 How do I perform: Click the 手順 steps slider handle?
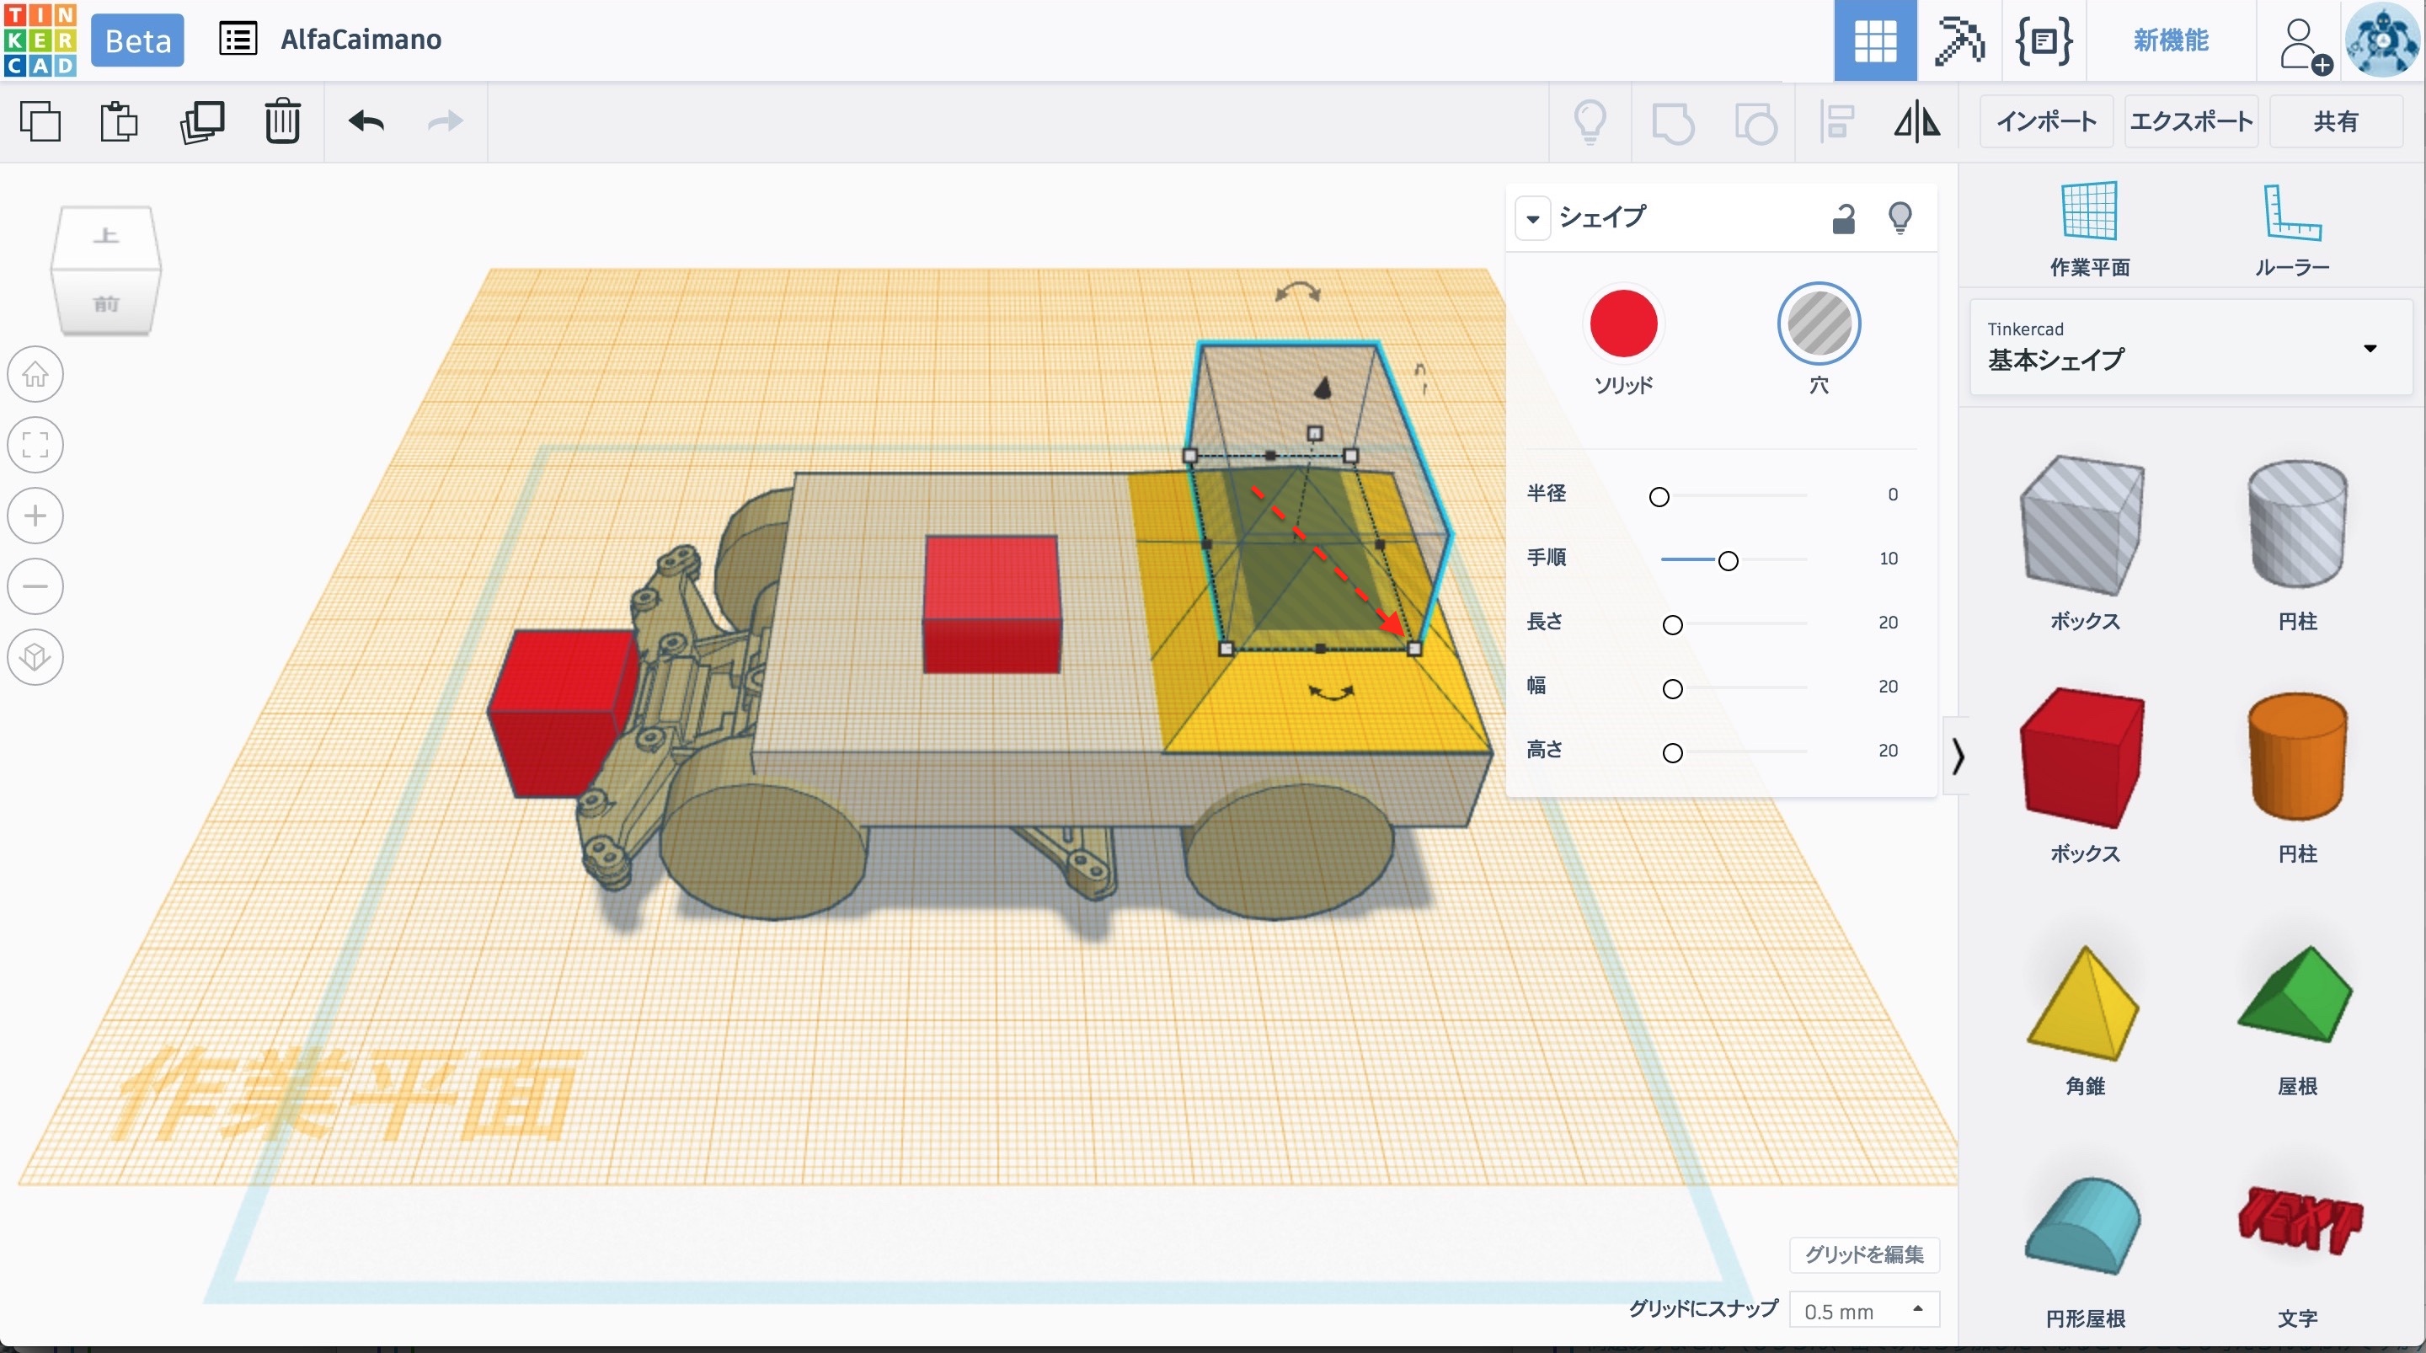pyautogui.click(x=1727, y=560)
